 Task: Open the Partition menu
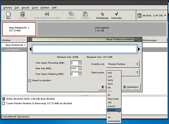pos(45,8)
